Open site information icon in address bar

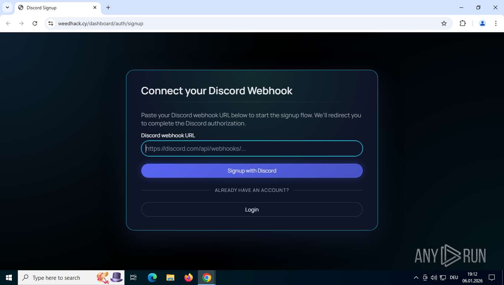[51, 23]
